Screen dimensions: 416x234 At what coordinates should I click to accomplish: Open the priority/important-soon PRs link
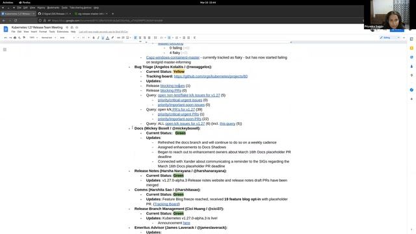click(179, 119)
